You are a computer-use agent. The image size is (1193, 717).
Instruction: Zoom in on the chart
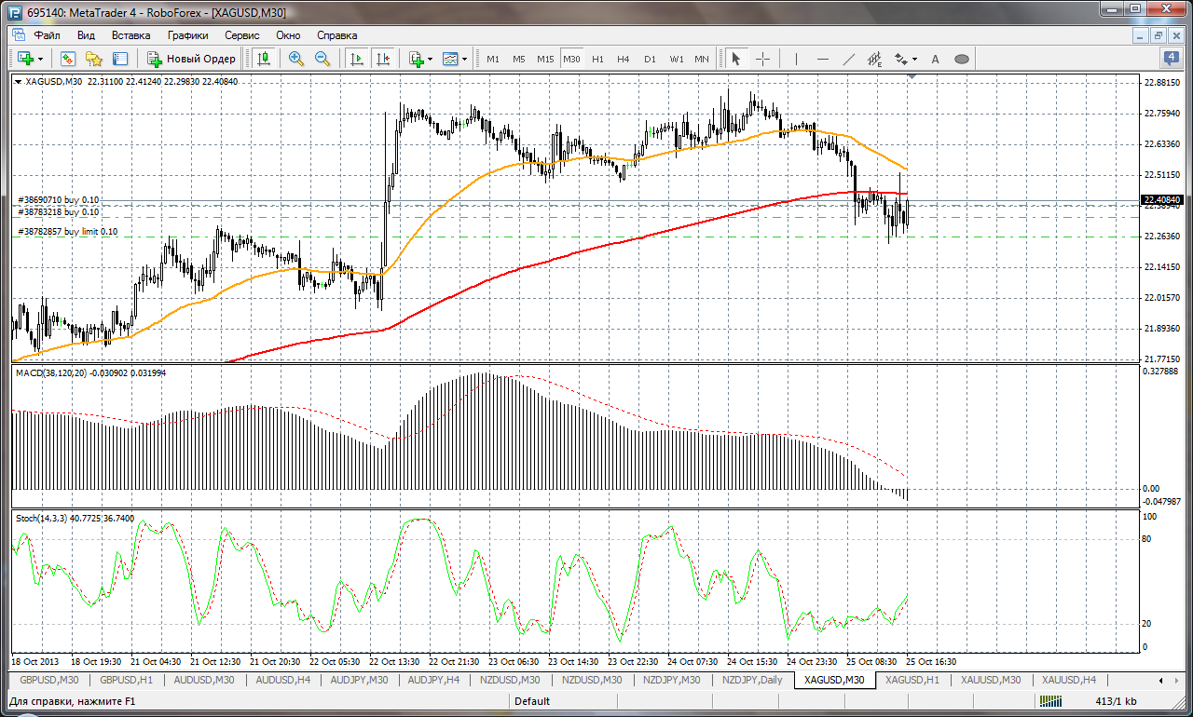pyautogui.click(x=296, y=59)
